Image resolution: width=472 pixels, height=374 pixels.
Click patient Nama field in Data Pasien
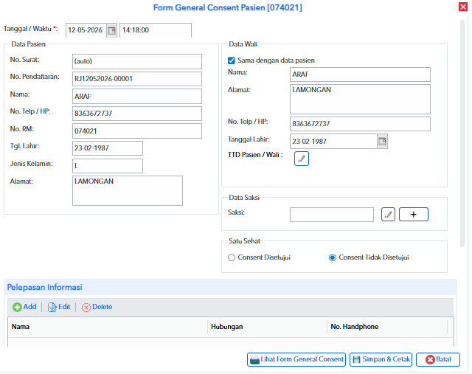[x=137, y=97]
